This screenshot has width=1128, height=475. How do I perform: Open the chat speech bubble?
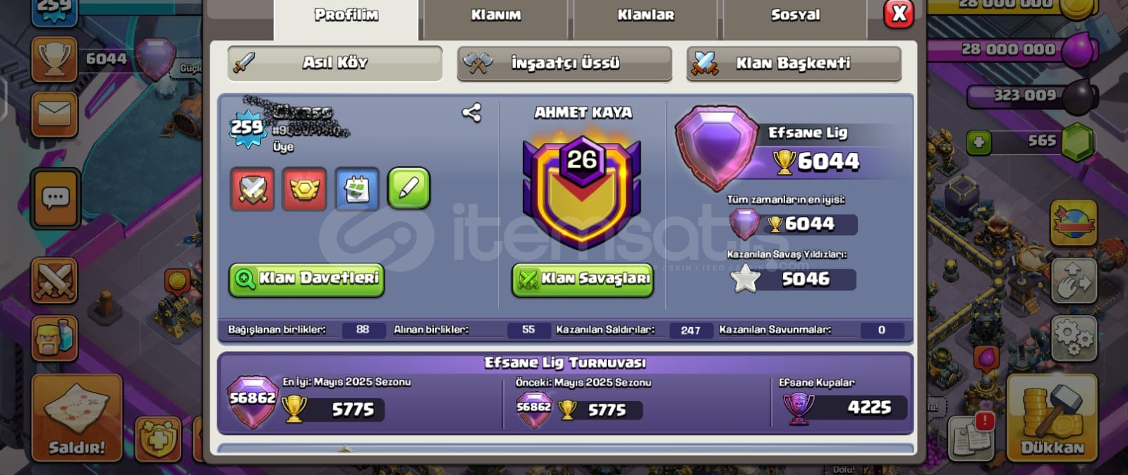point(55,199)
